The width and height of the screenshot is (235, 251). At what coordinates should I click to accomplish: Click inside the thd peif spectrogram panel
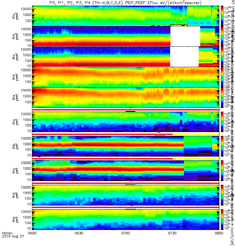(126, 195)
